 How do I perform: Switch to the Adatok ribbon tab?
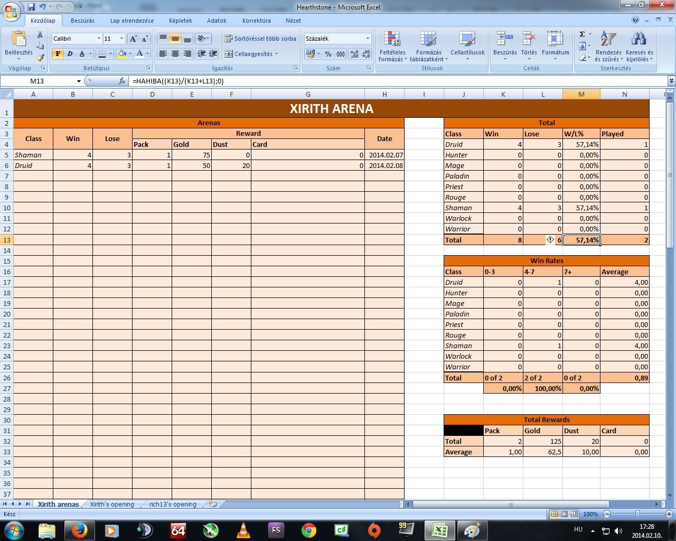coord(217,21)
